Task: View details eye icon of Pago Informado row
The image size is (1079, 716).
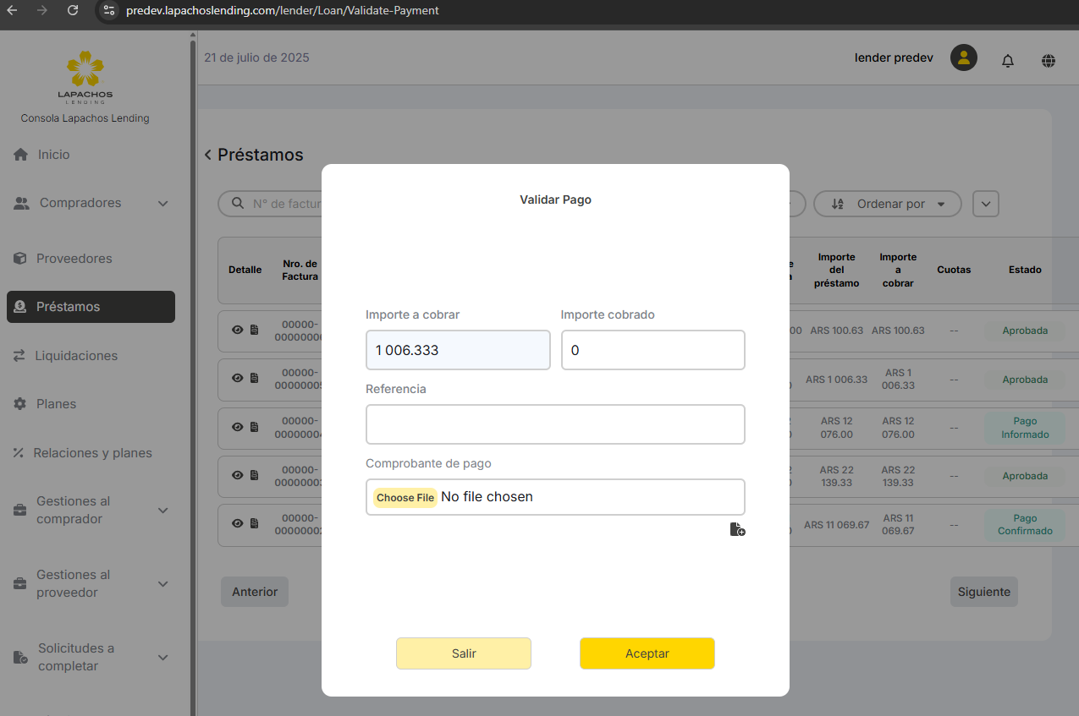Action: 238,427
